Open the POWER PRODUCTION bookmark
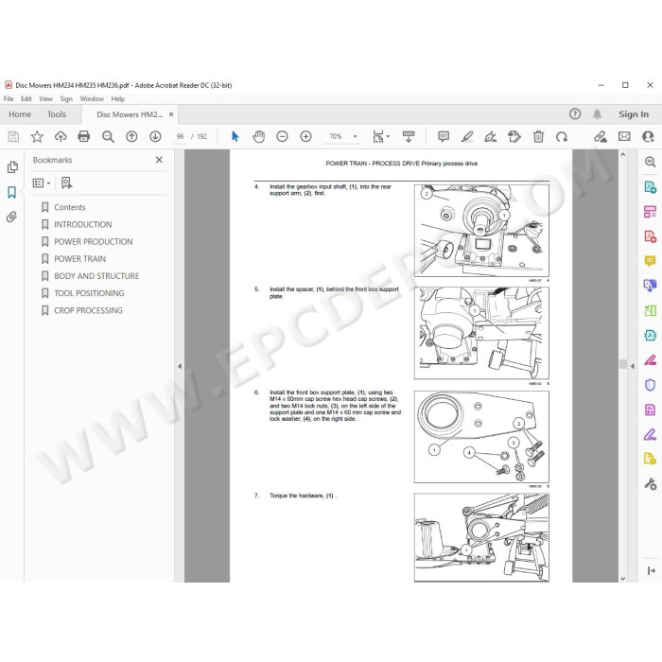The image size is (662, 662). click(x=94, y=242)
